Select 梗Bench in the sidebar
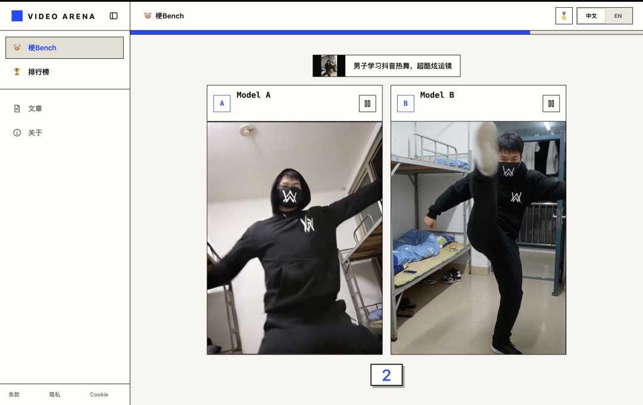Image resolution: width=643 pixels, height=405 pixels. (64, 48)
